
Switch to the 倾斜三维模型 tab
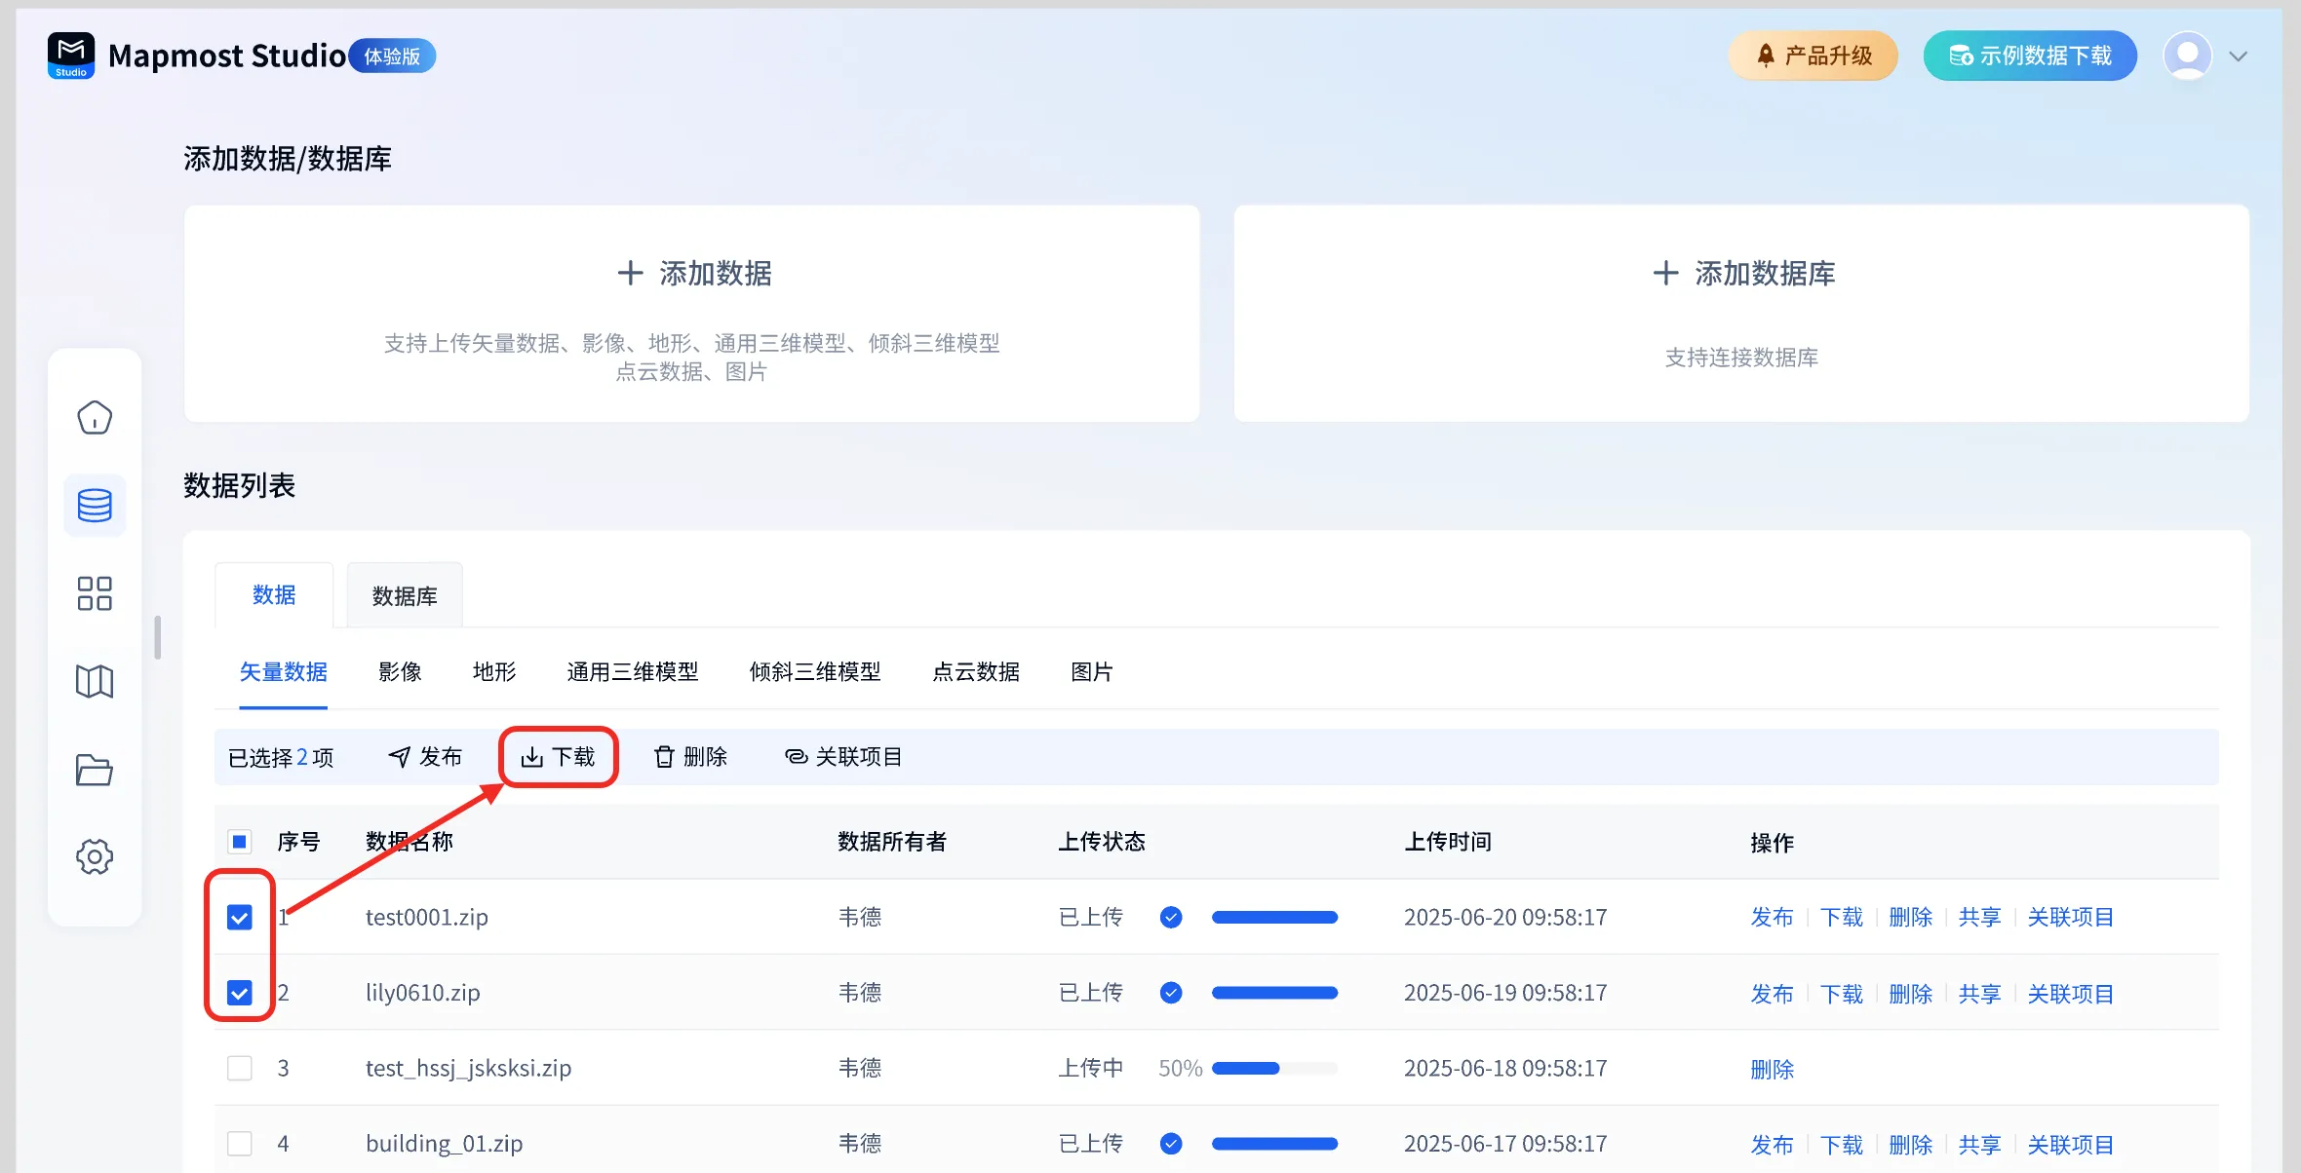815,672
